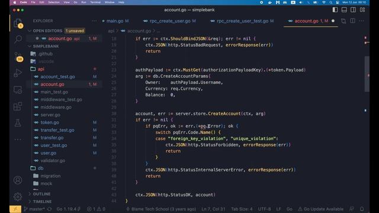Open the Accounts menu icon
Image resolution: width=379 pixels, height=213 pixels.
[x=18, y=180]
